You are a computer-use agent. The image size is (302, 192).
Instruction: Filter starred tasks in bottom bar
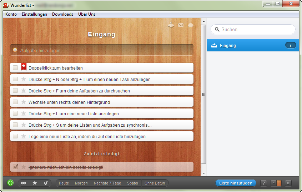[35, 183]
